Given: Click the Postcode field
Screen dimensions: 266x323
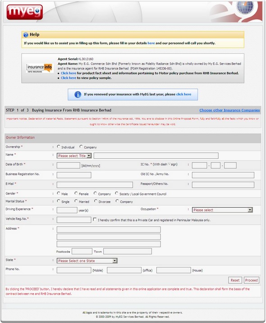Looking at the screenshot, I should 82,251.
